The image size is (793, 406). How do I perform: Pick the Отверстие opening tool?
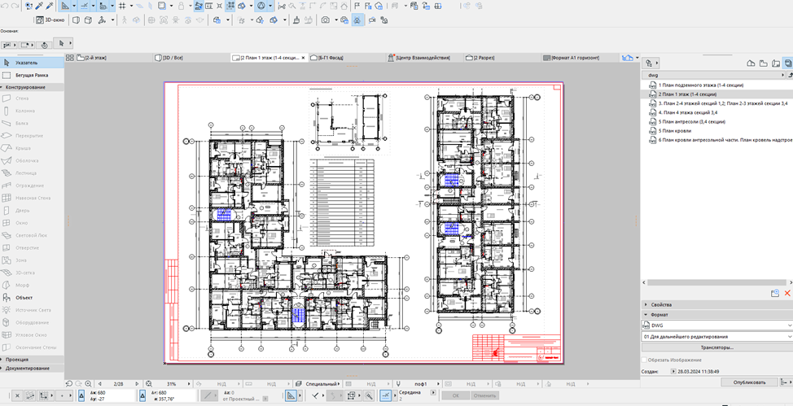pos(32,247)
